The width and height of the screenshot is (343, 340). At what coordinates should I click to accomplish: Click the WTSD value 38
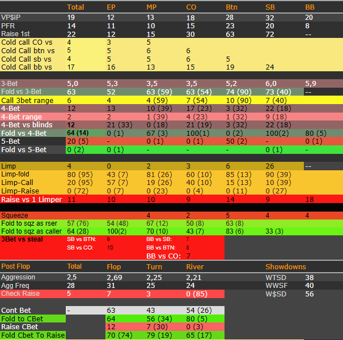[x=310, y=278]
